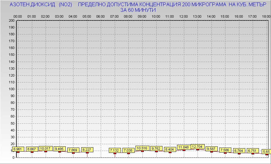
Task: Select the 11.848 value label
Action: pos(184,147)
